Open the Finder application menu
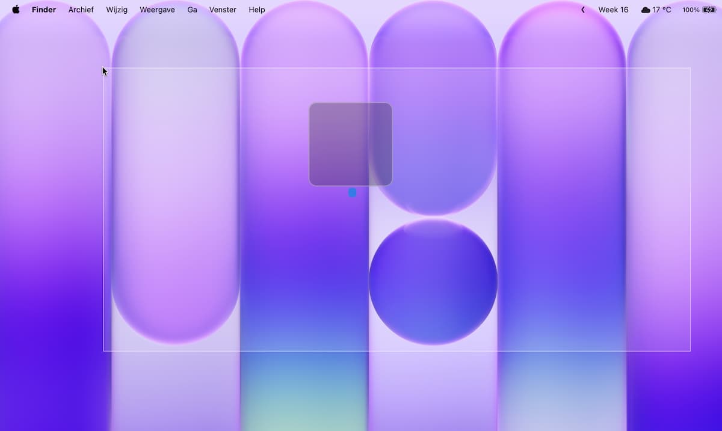 [x=44, y=10]
